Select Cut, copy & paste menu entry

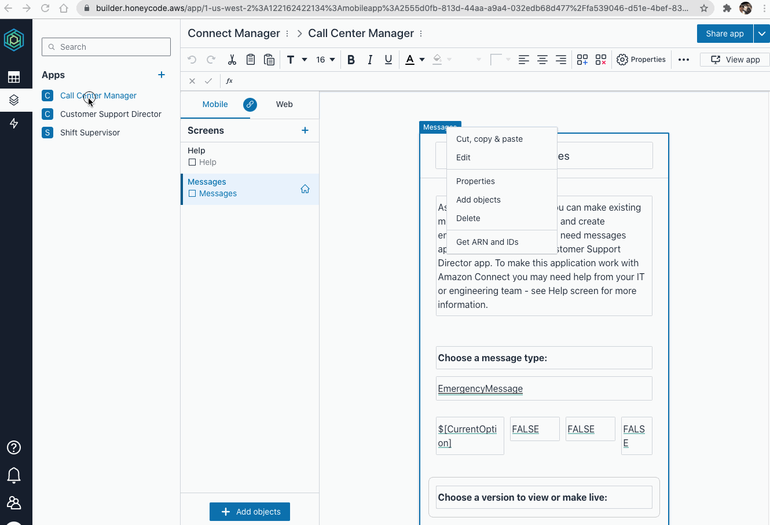click(x=502, y=139)
